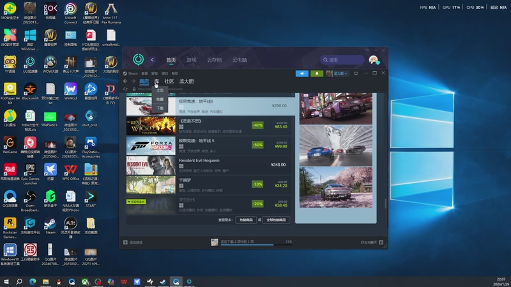Screen dimensions: 511x287
Task: Click the downloading game thumbnail icon
Action: pos(215,242)
